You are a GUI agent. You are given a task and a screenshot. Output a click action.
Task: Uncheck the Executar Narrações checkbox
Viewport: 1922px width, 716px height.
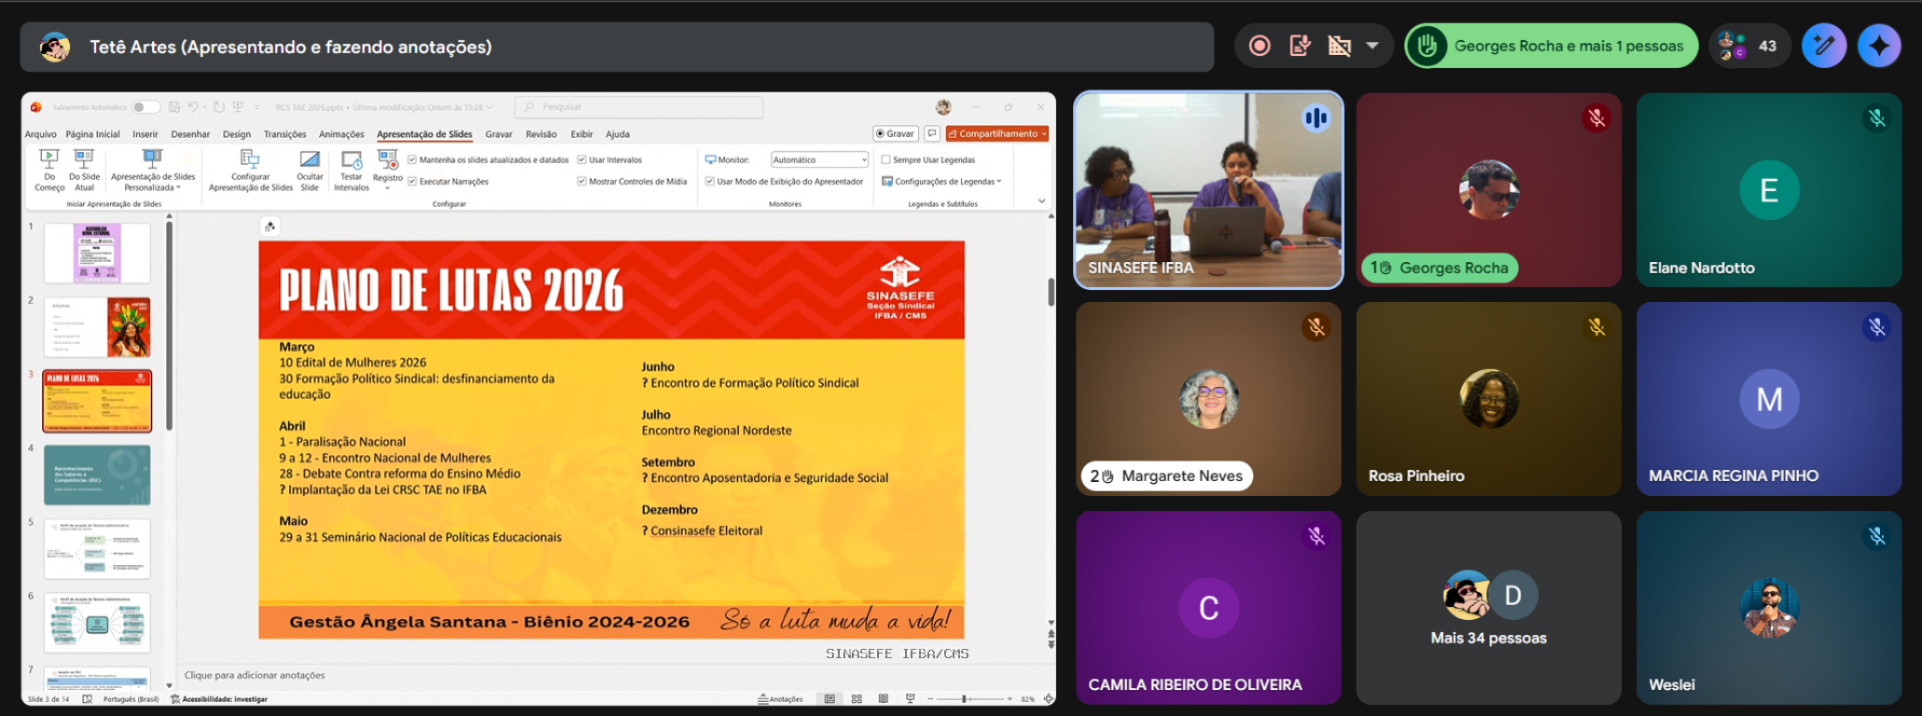[x=412, y=182]
